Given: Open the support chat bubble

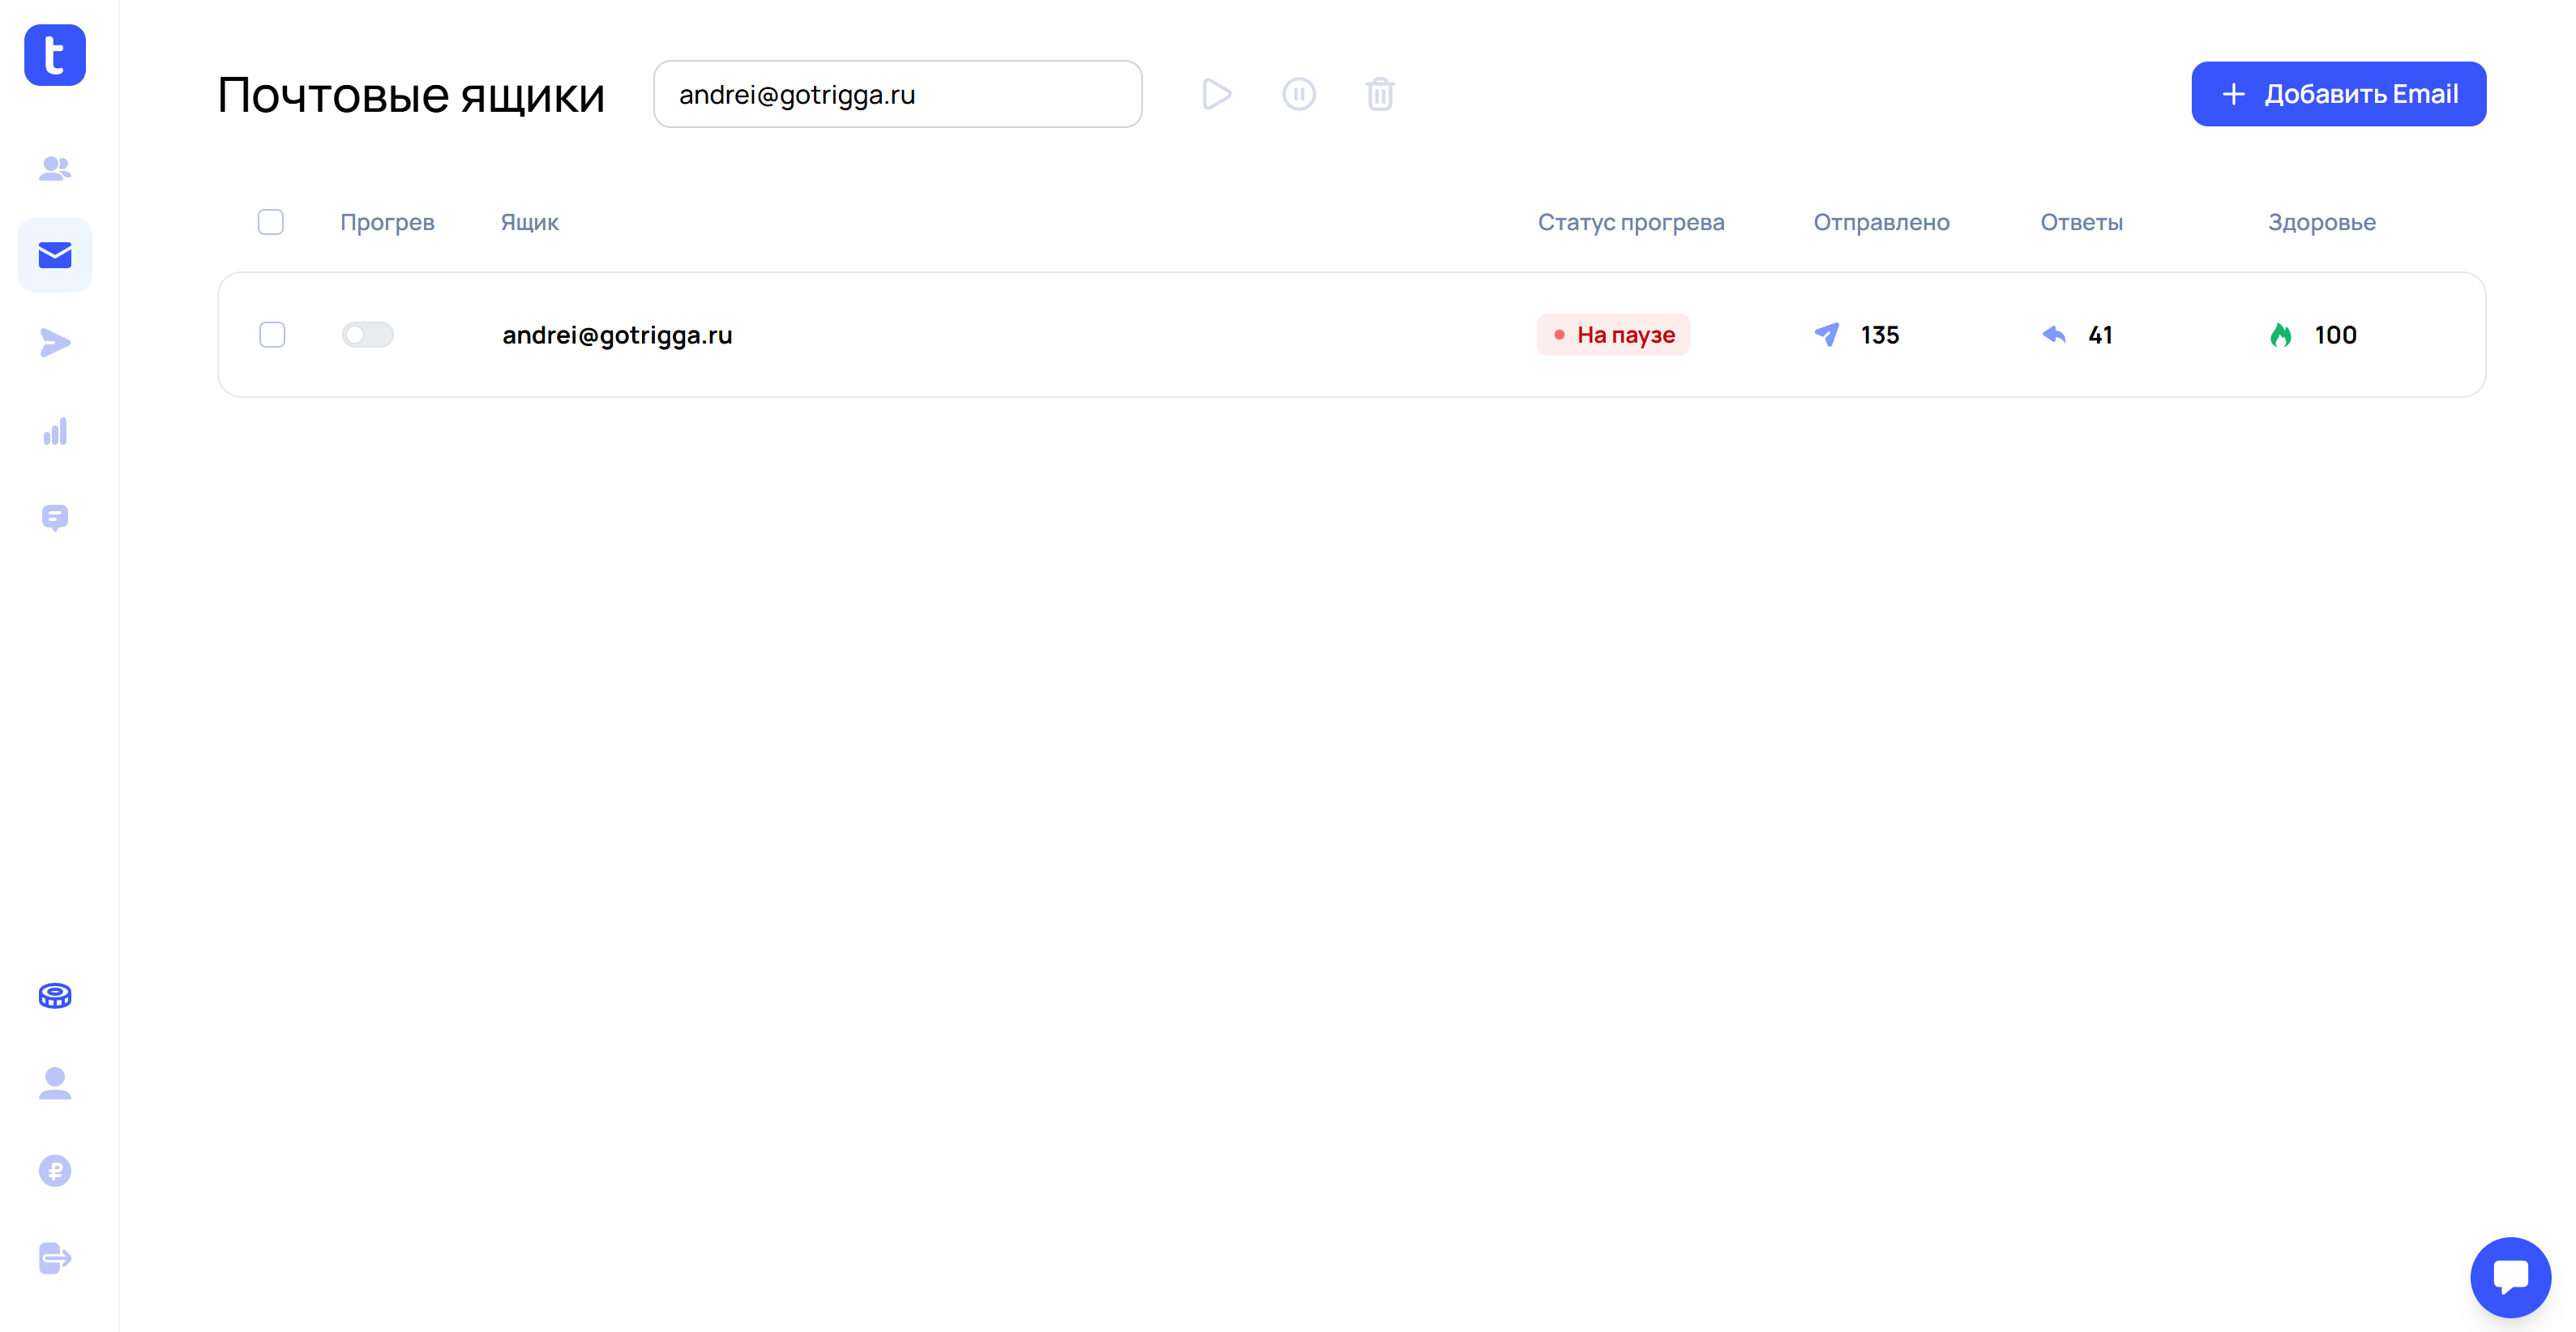Looking at the screenshot, I should tap(2510, 1277).
